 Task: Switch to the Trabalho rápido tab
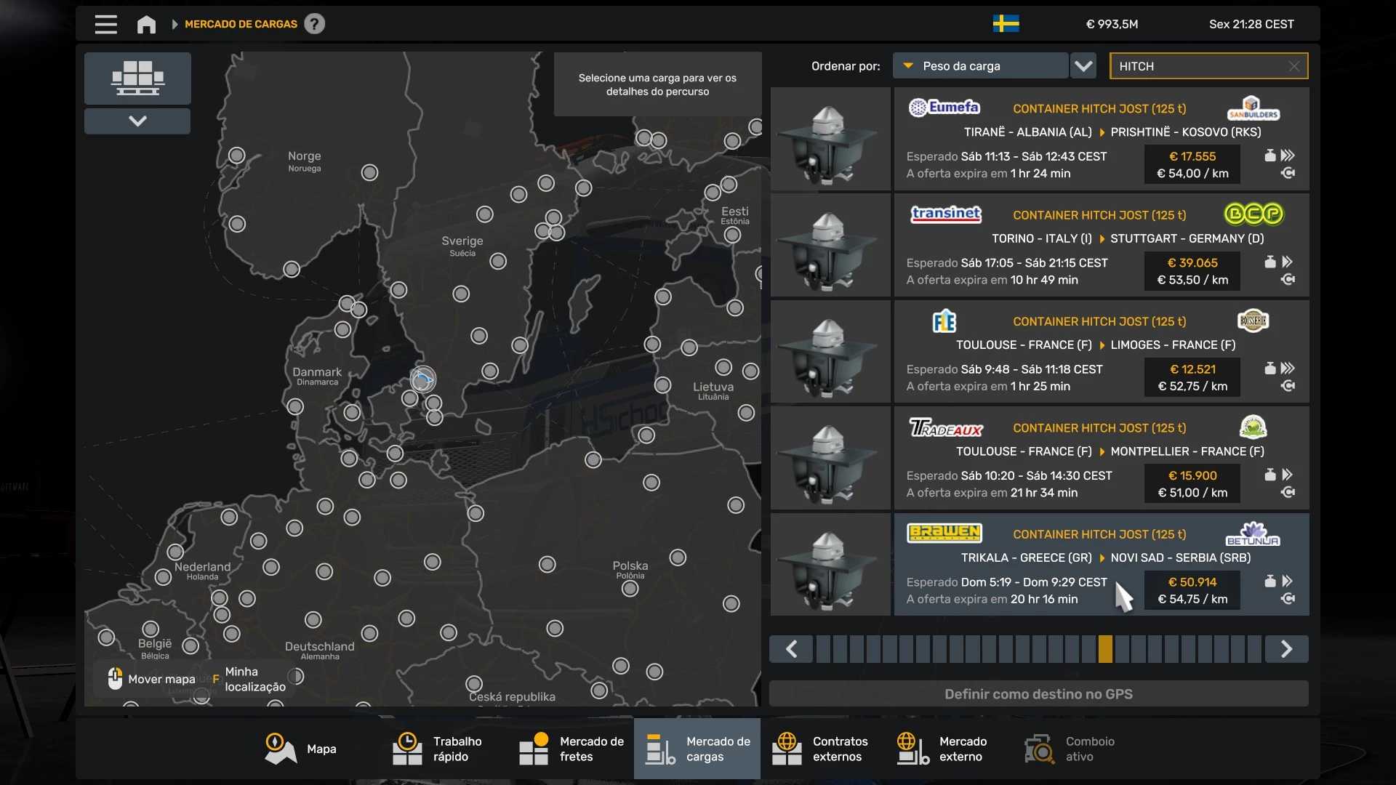pyautogui.click(x=438, y=749)
